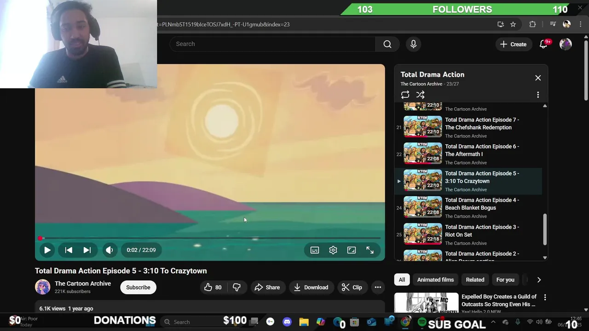Switch to miniplayer or theater mode
The image size is (589, 331).
point(352,250)
